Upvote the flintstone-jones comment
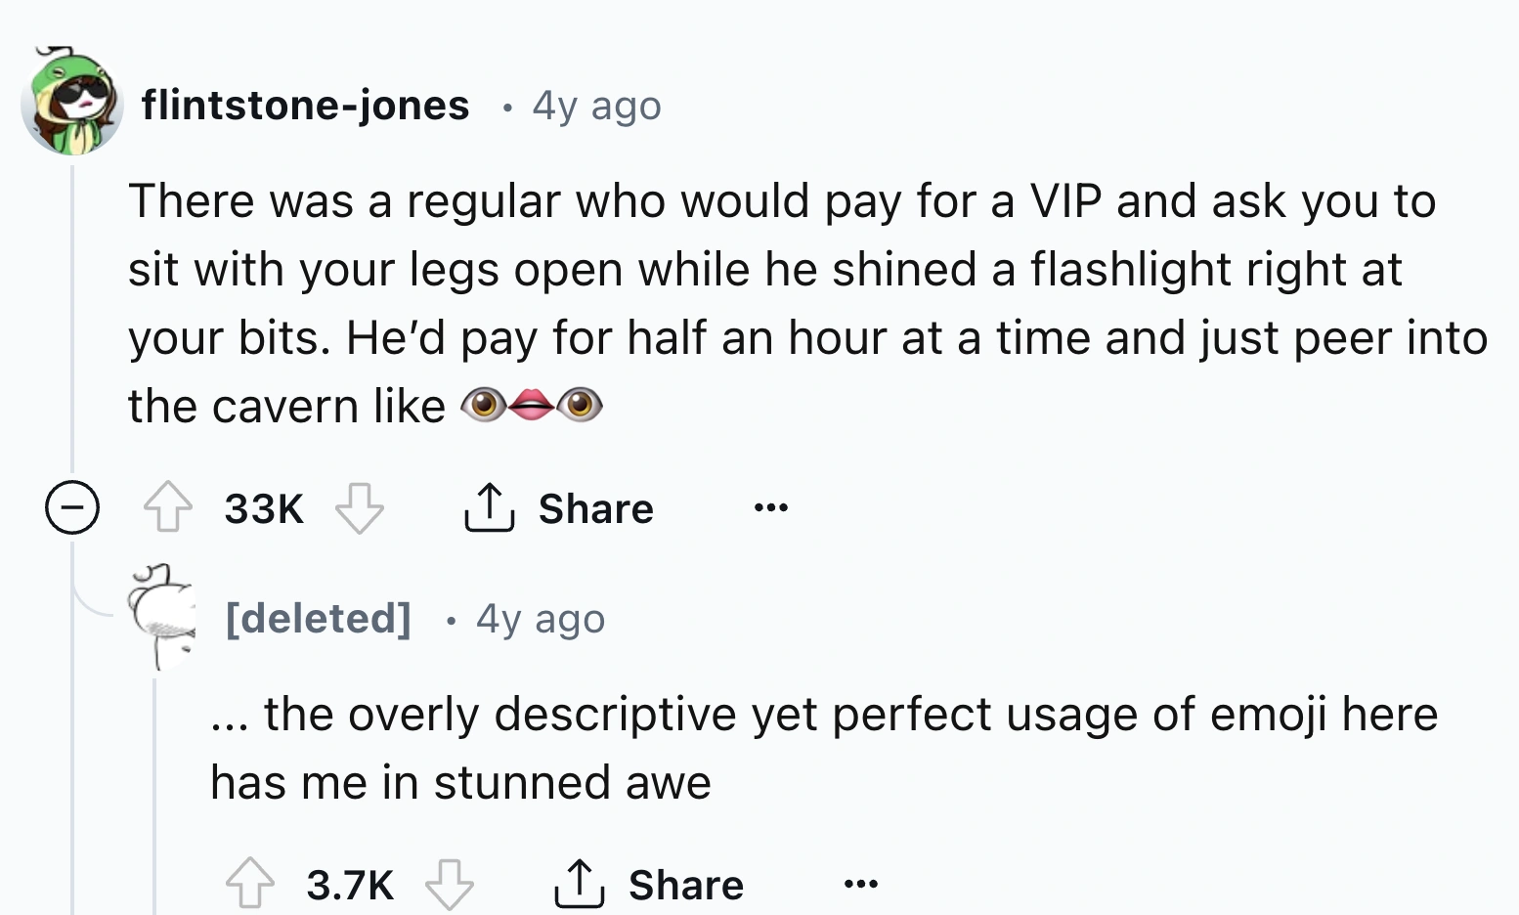The height and width of the screenshot is (915, 1519). 168,508
